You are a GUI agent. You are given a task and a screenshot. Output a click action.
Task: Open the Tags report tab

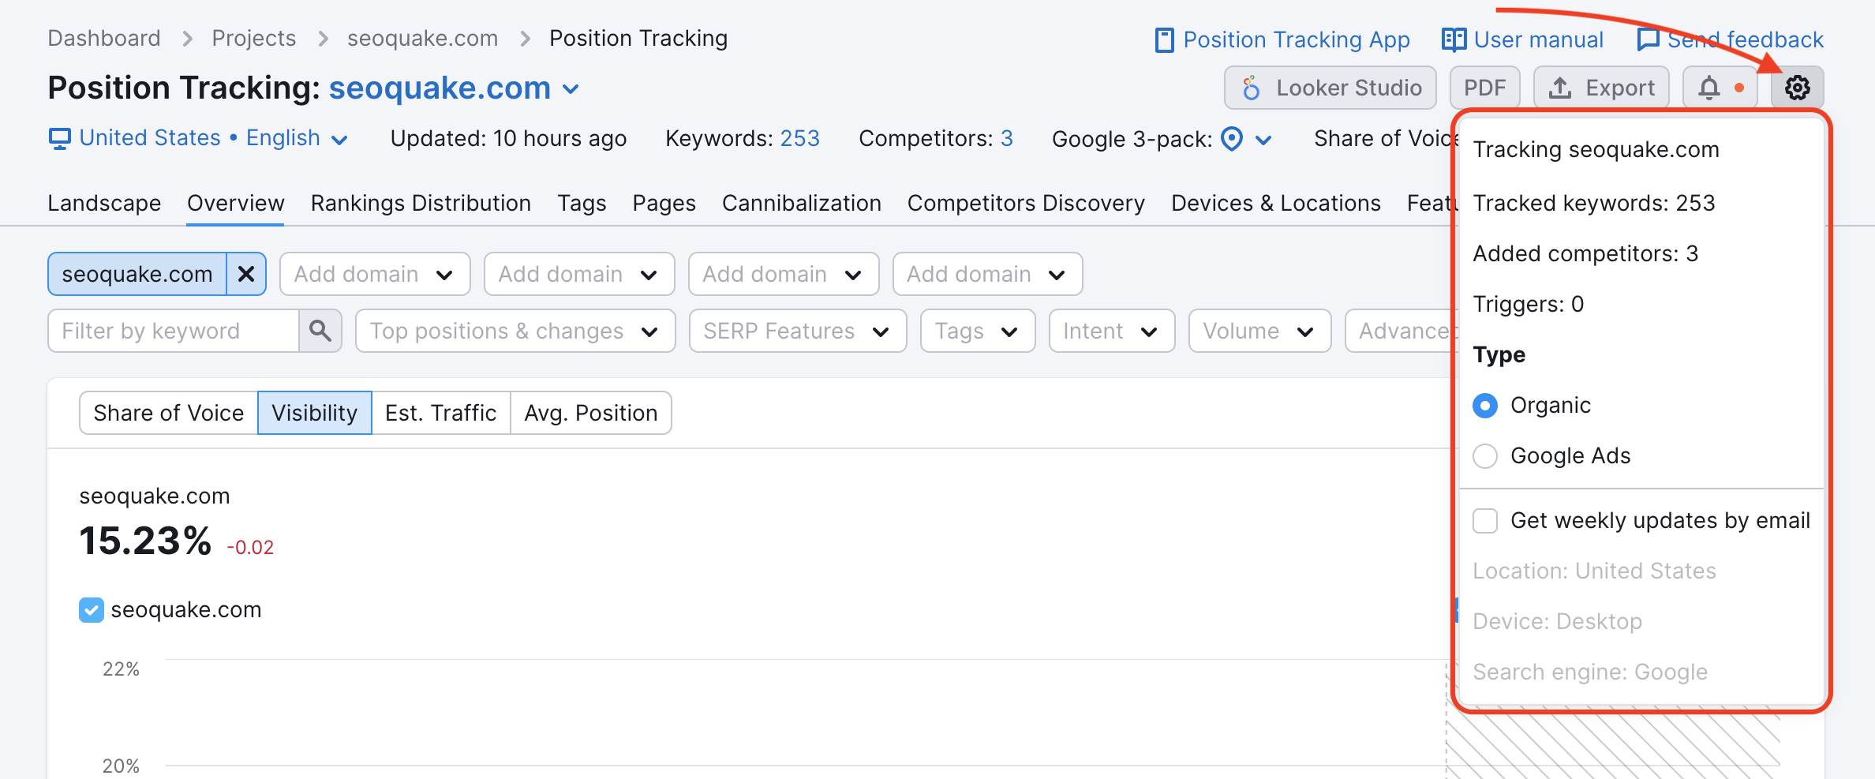pos(582,204)
